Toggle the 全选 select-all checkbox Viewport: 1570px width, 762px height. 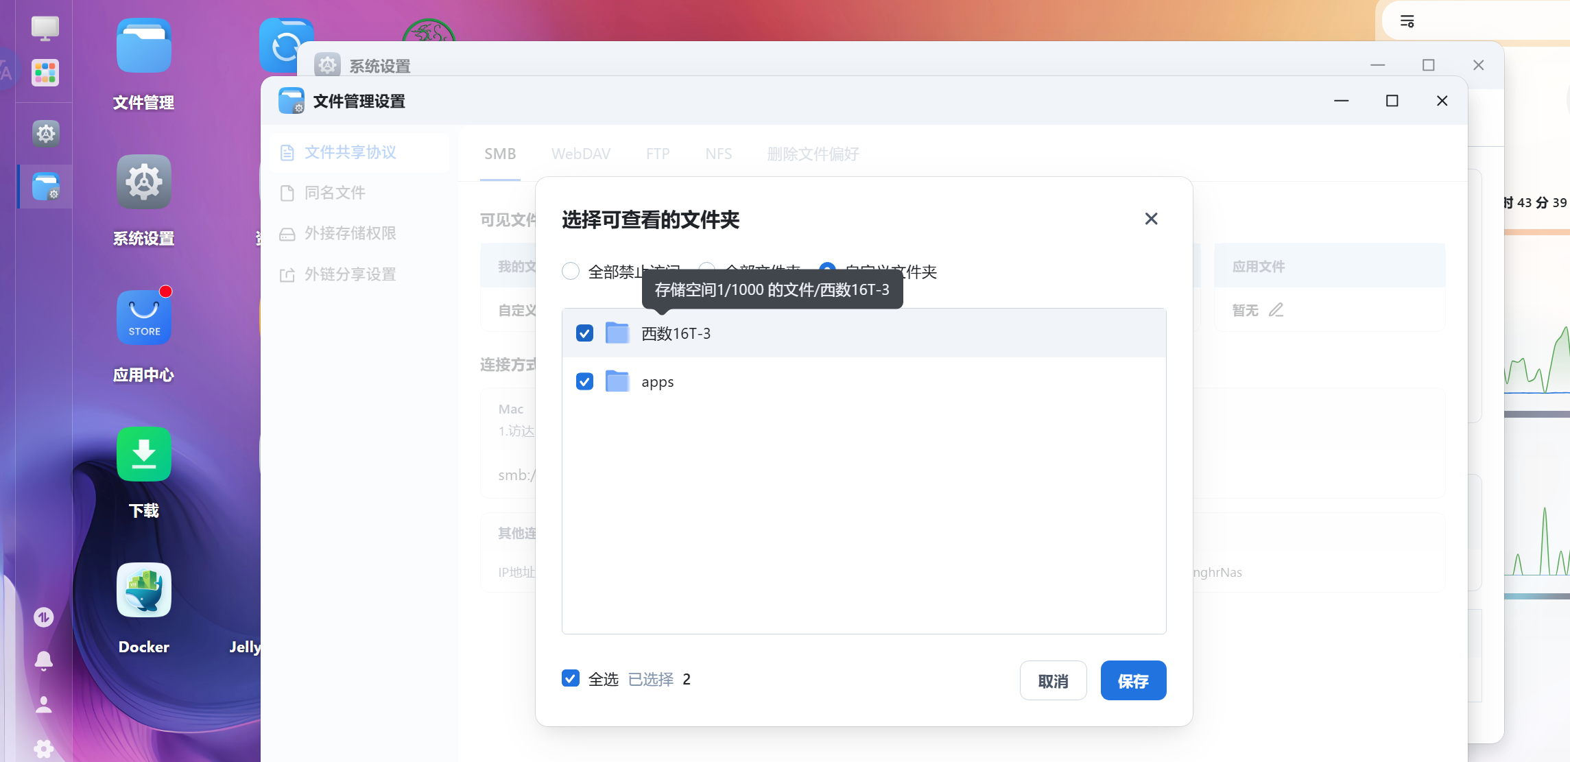[x=570, y=678]
